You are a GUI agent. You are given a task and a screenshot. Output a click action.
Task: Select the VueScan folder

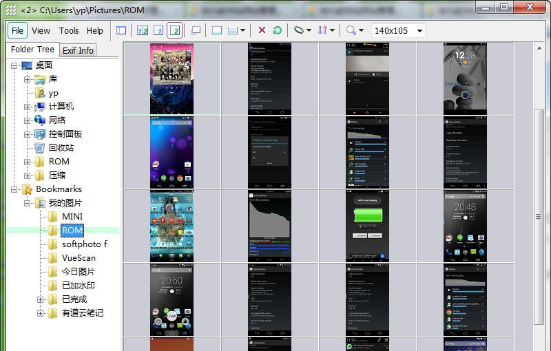79,258
